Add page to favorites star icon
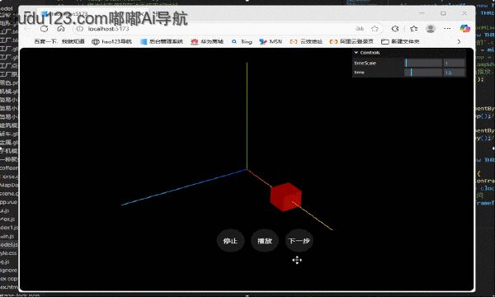The height and width of the screenshot is (297, 495). coord(375,29)
